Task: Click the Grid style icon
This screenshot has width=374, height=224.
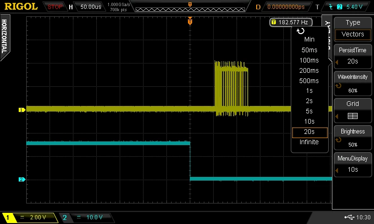Action: (352, 116)
